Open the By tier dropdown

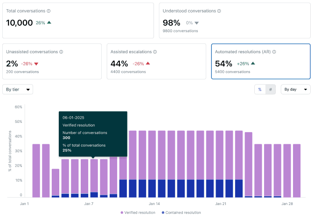[x=18, y=89]
